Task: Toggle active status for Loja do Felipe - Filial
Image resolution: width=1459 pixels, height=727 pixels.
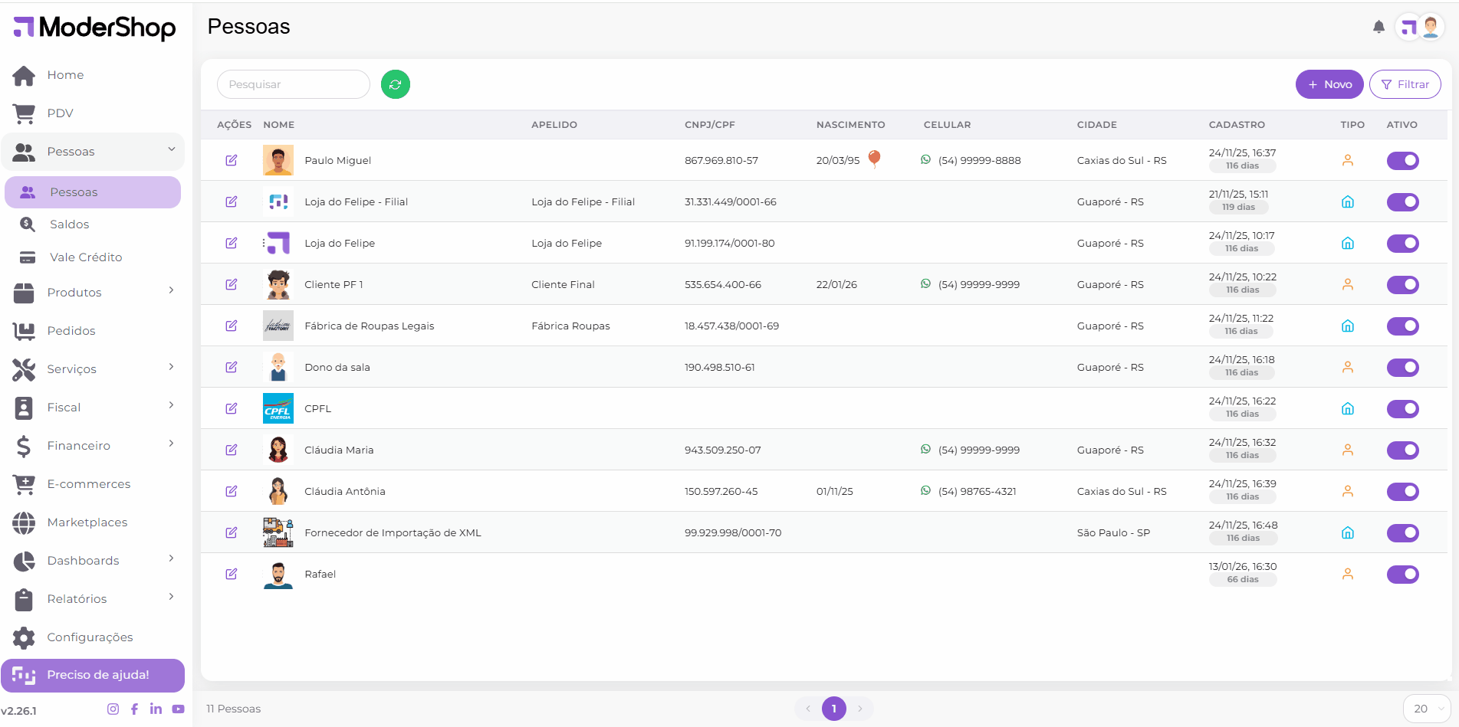Action: click(x=1402, y=202)
